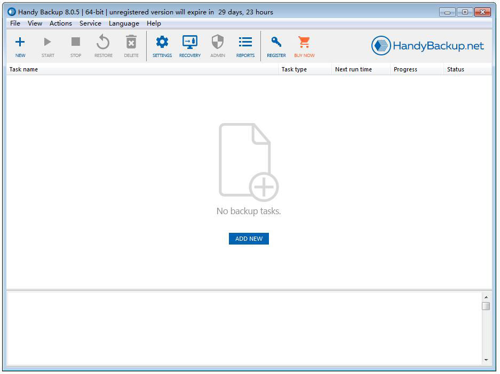The height and width of the screenshot is (374, 500).
Task: Sort tasks by the Task name column header
Action: point(23,69)
